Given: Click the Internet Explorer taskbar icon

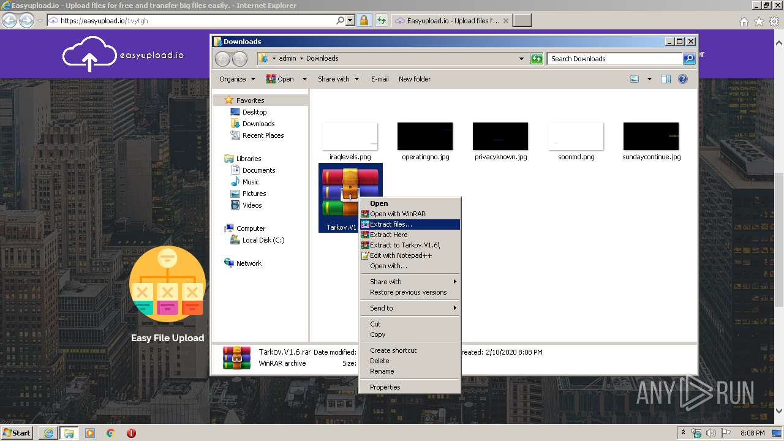Looking at the screenshot, I should 48,433.
